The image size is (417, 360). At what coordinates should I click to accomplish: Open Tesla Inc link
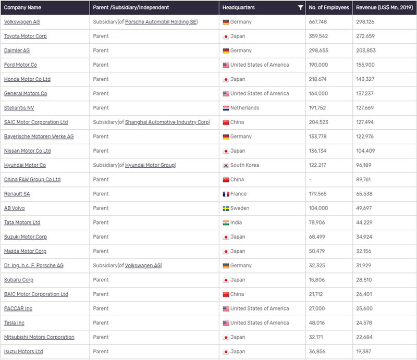(x=14, y=324)
